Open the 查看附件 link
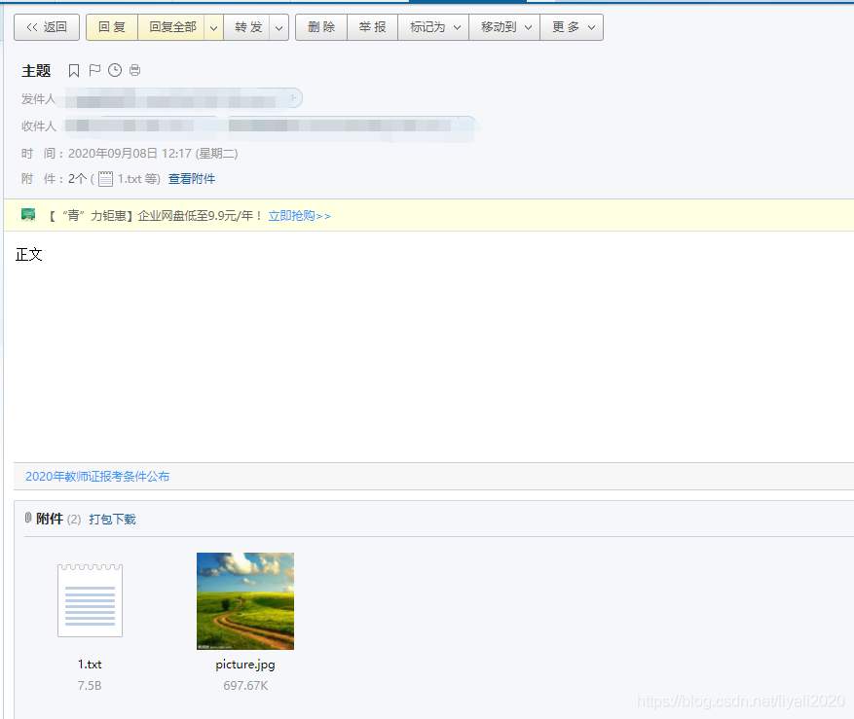 pyautogui.click(x=192, y=179)
